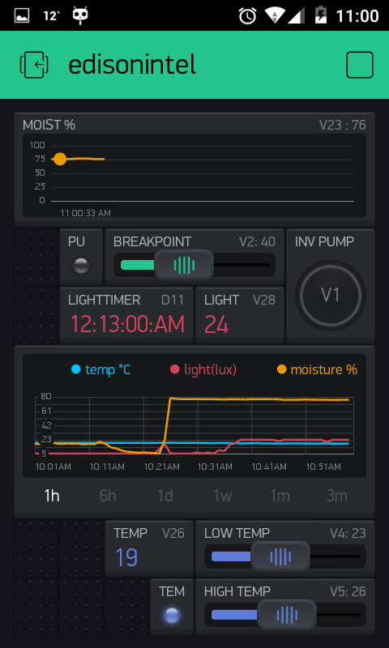The height and width of the screenshot is (648, 389).
Task: Click the BREAKPOINT slider handle
Action: pyautogui.click(x=184, y=265)
